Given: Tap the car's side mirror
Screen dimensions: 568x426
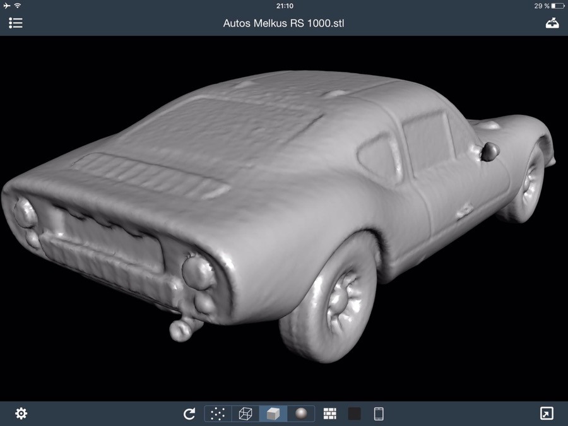Looking at the screenshot, I should [x=489, y=151].
